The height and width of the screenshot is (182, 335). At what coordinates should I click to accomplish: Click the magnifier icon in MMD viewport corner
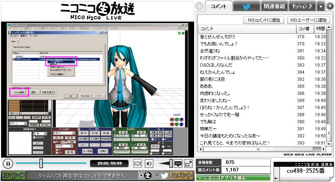pyautogui.click(x=179, y=33)
